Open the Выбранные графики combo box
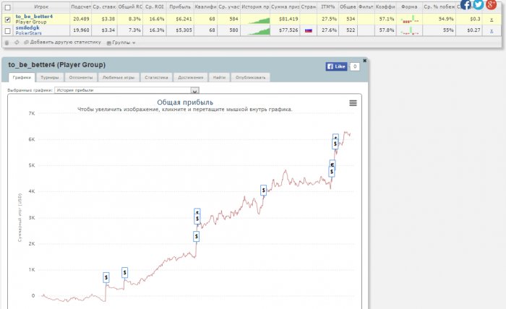 pyautogui.click(x=126, y=90)
